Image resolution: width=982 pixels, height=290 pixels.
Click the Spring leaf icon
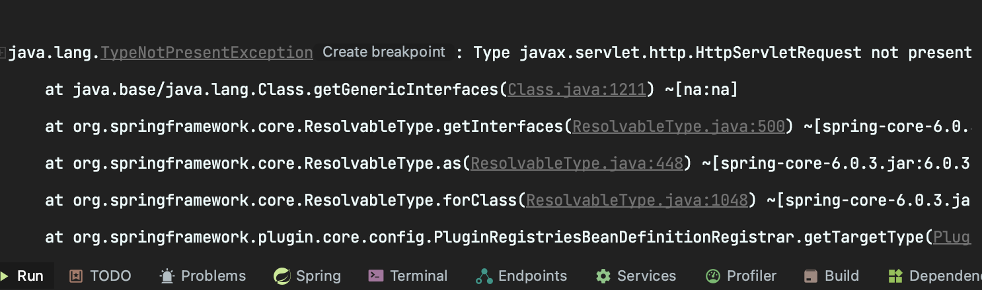[x=282, y=275]
